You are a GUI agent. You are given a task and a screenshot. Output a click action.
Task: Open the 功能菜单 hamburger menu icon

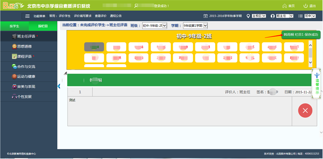[x=27, y=16]
